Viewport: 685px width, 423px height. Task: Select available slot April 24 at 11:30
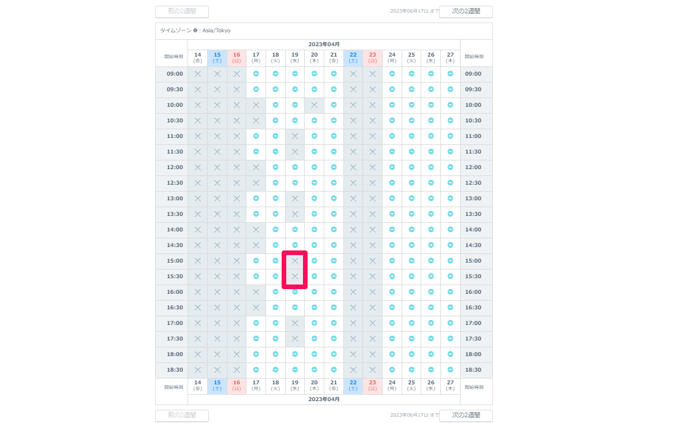[392, 152]
